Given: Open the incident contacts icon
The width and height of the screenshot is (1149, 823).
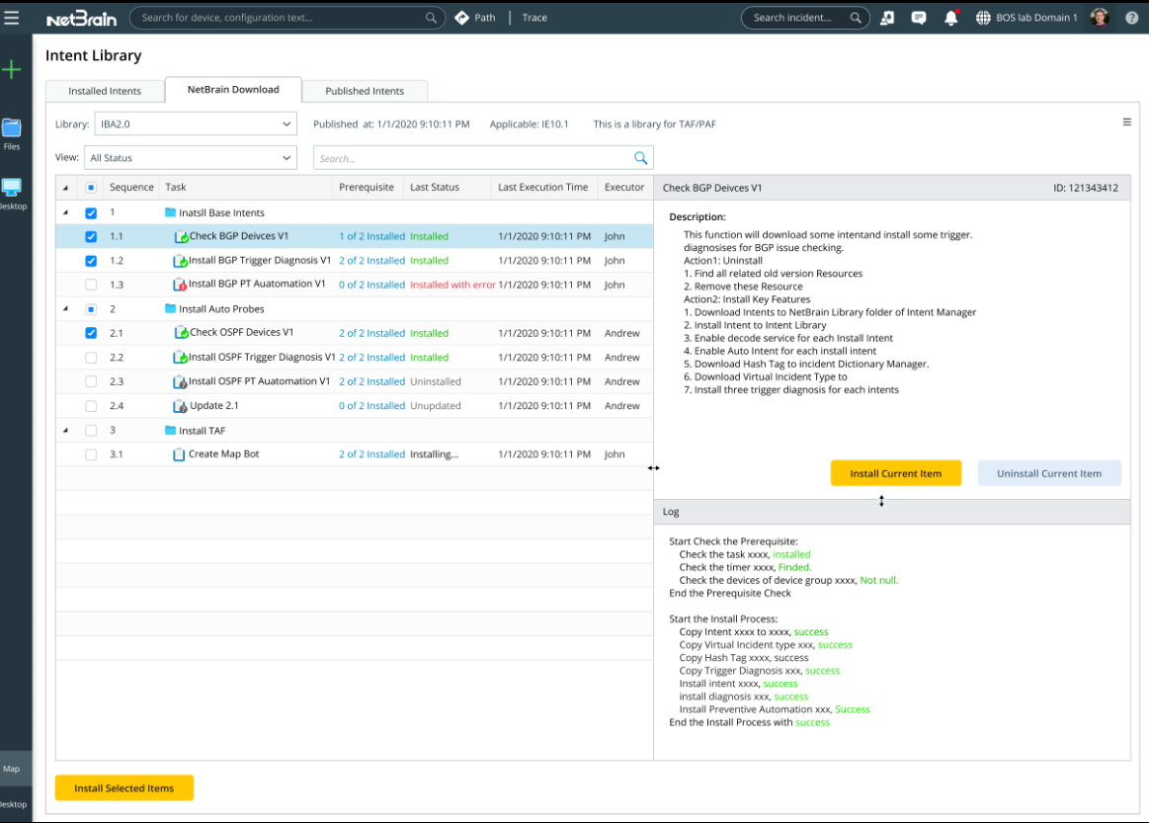Looking at the screenshot, I should pos(886,18).
